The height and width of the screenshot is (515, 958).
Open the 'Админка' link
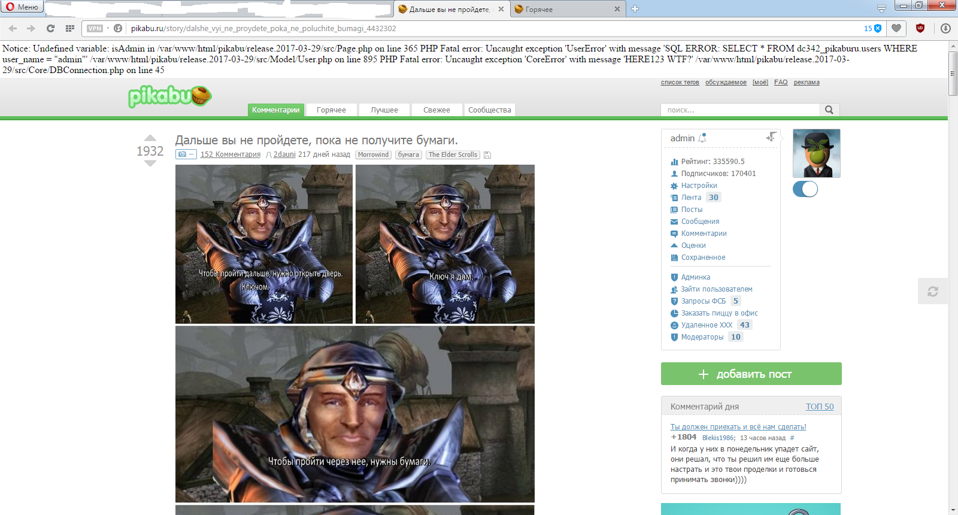(x=696, y=277)
